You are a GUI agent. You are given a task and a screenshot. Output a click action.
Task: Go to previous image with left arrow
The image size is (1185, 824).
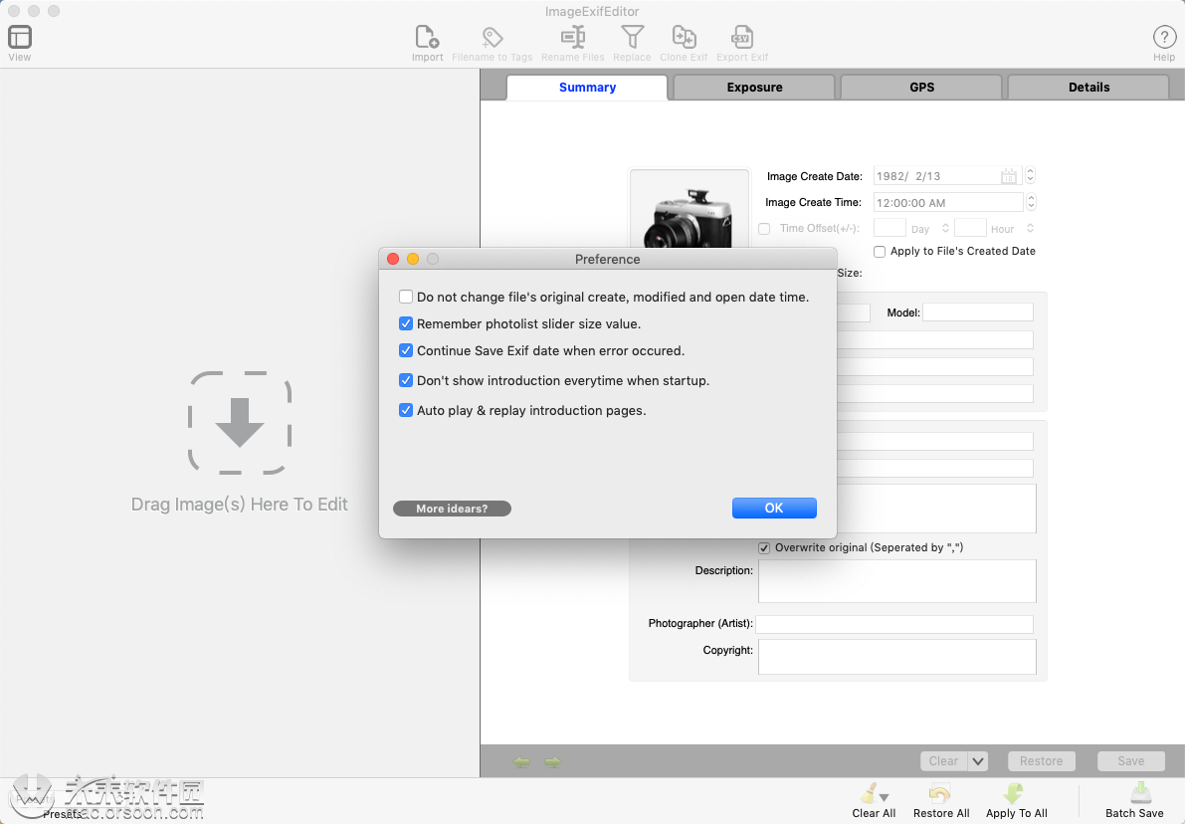point(521,762)
